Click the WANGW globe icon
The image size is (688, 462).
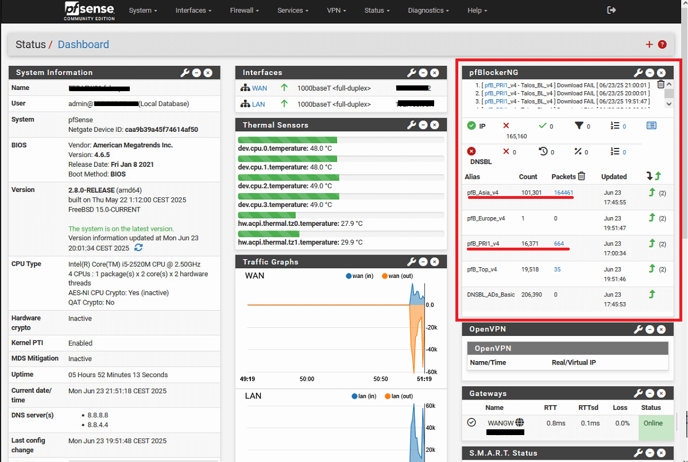click(x=520, y=422)
